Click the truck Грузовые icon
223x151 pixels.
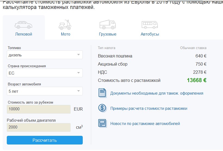pos(107,25)
